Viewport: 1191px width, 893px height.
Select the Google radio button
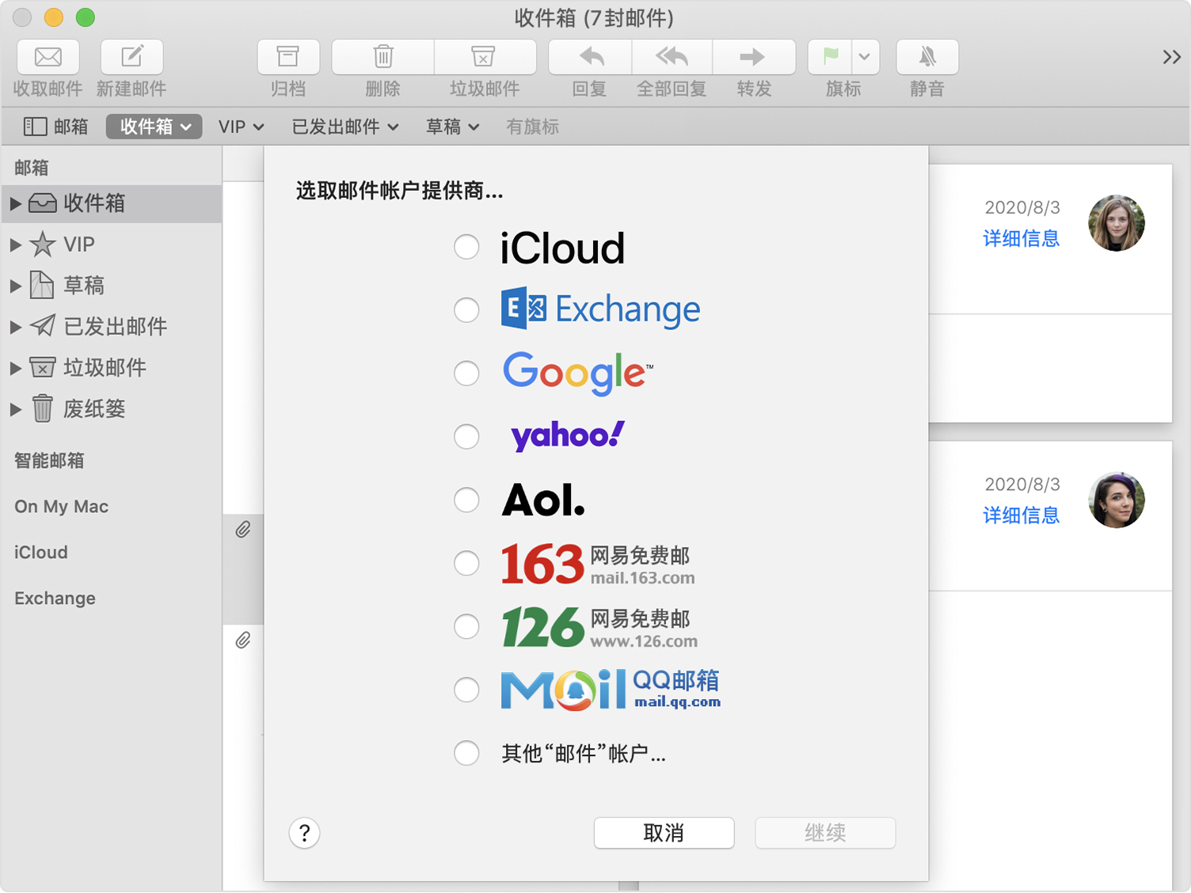click(x=466, y=373)
